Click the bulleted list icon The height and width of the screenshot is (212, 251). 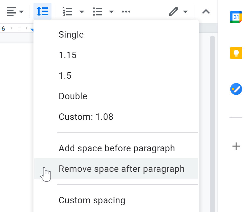point(97,12)
